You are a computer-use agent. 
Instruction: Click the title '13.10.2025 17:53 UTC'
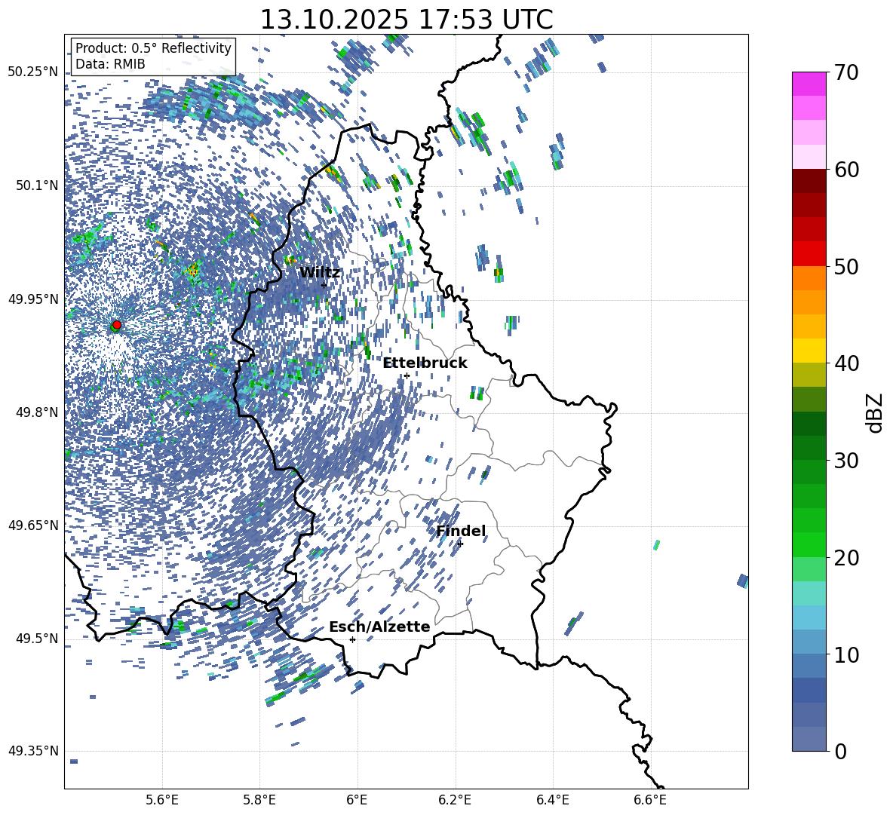coord(406,20)
